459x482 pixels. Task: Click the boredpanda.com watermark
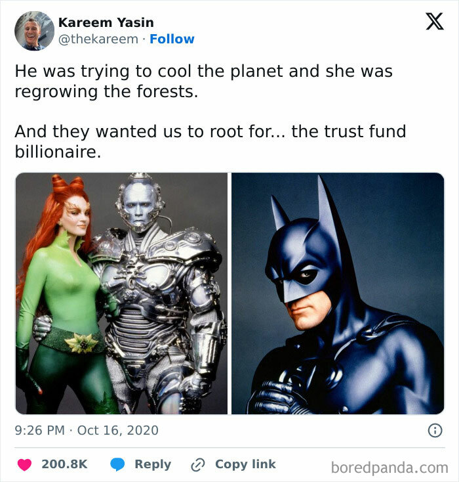[389, 467]
